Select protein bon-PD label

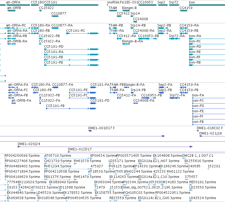tap(198, 106)
